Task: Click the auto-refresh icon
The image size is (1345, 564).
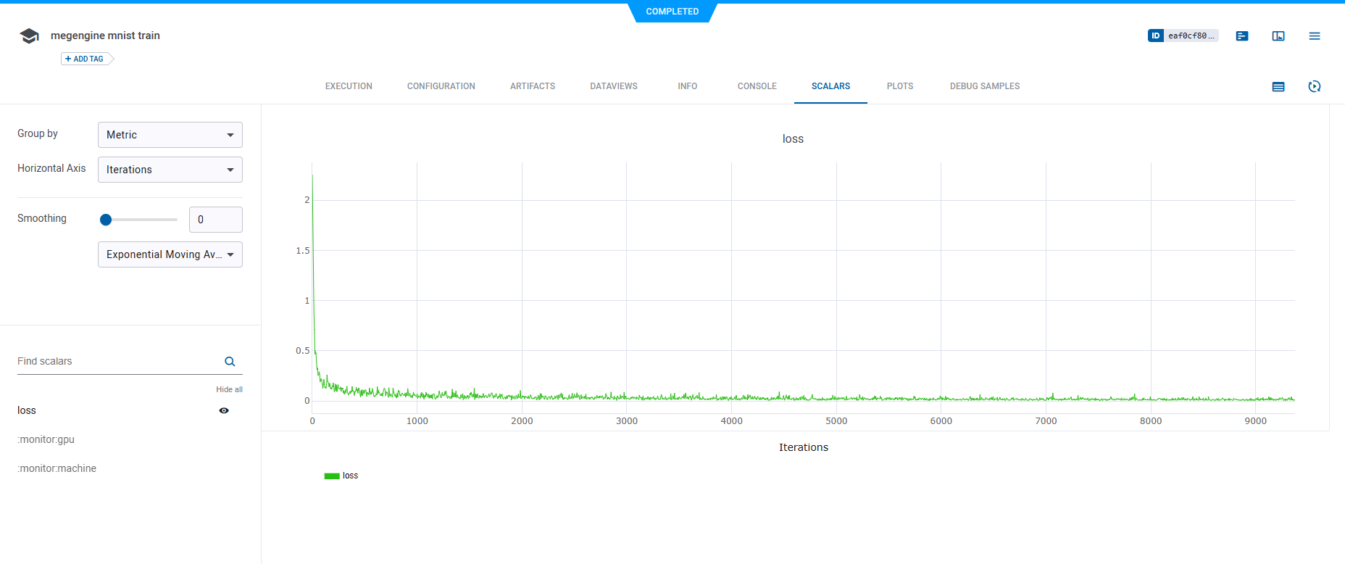Action: coord(1315,87)
